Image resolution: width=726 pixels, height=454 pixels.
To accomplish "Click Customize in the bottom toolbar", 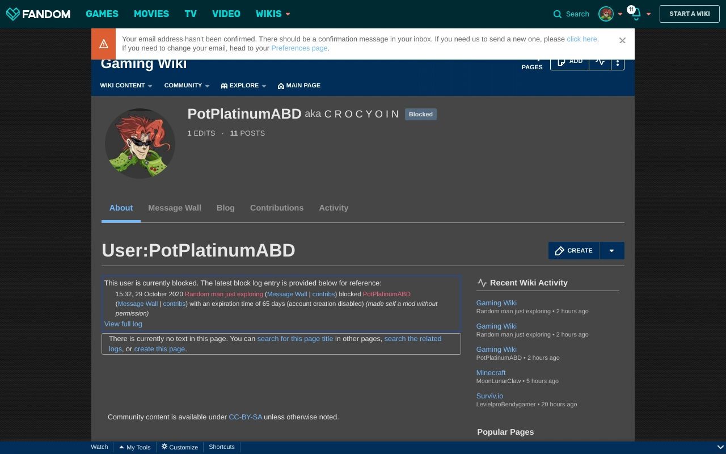I will 180,447.
